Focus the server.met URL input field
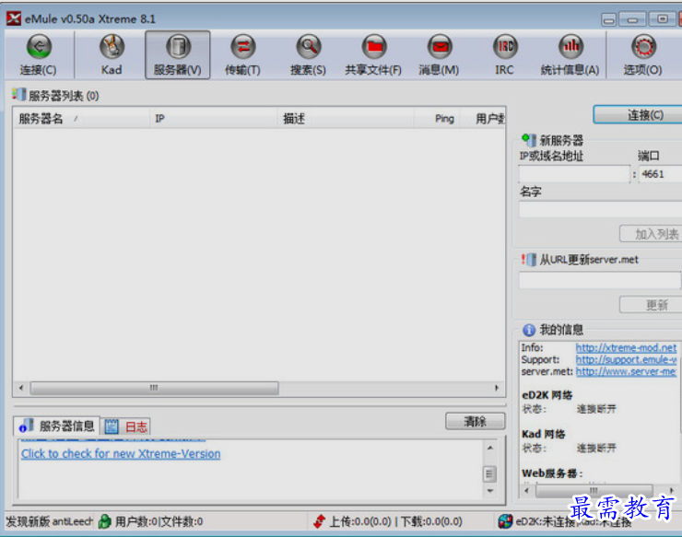 click(600, 280)
